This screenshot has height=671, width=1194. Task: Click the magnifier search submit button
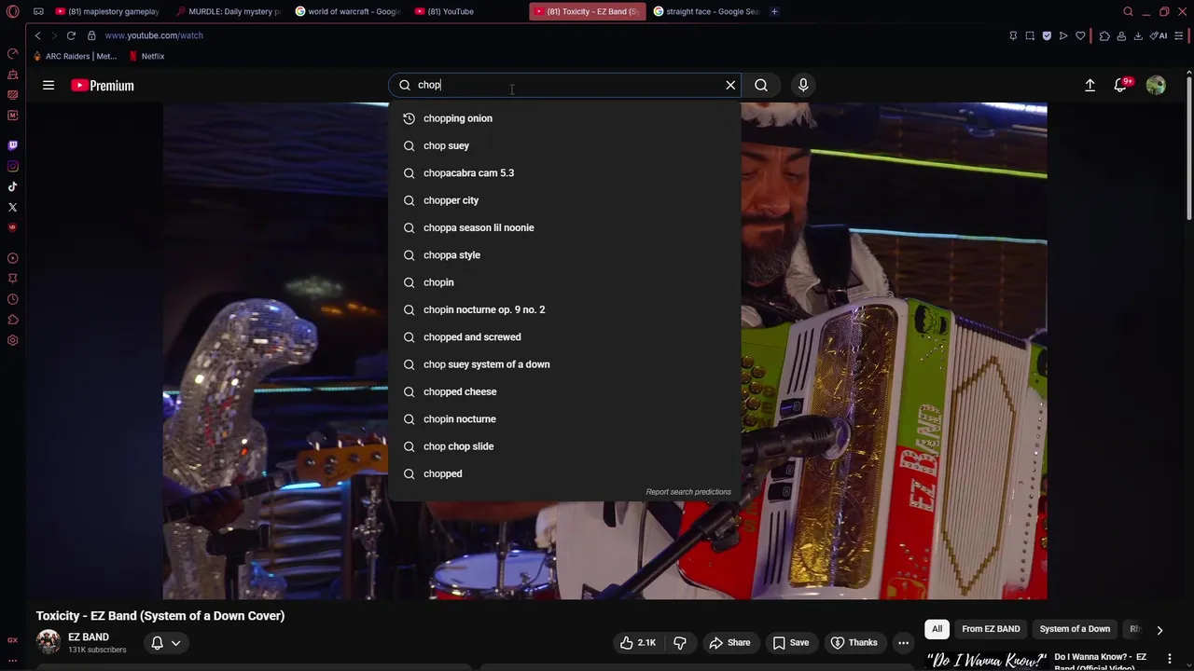point(761,85)
